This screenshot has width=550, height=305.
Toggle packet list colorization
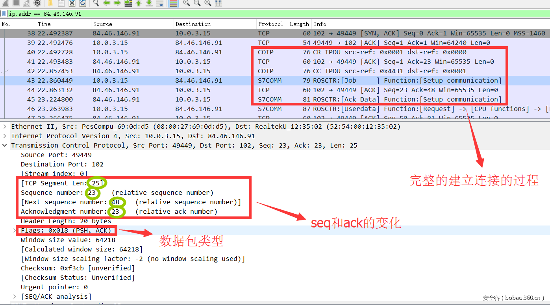(x=172, y=4)
